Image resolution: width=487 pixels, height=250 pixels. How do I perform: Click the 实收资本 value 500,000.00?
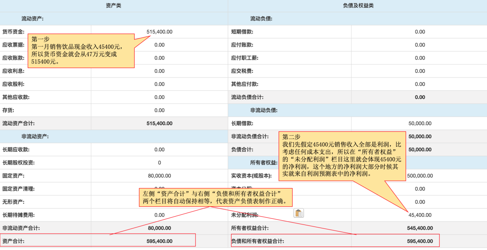(x=419, y=176)
